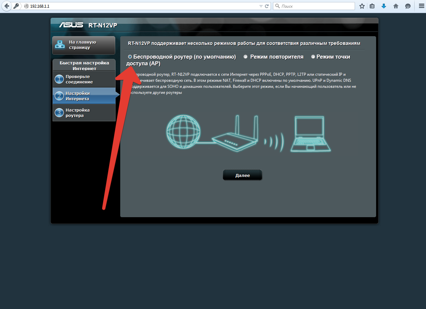Viewport: 426px width, 309px height.
Task: Click the smiley chat icon in toolbar
Action: tap(408, 6)
